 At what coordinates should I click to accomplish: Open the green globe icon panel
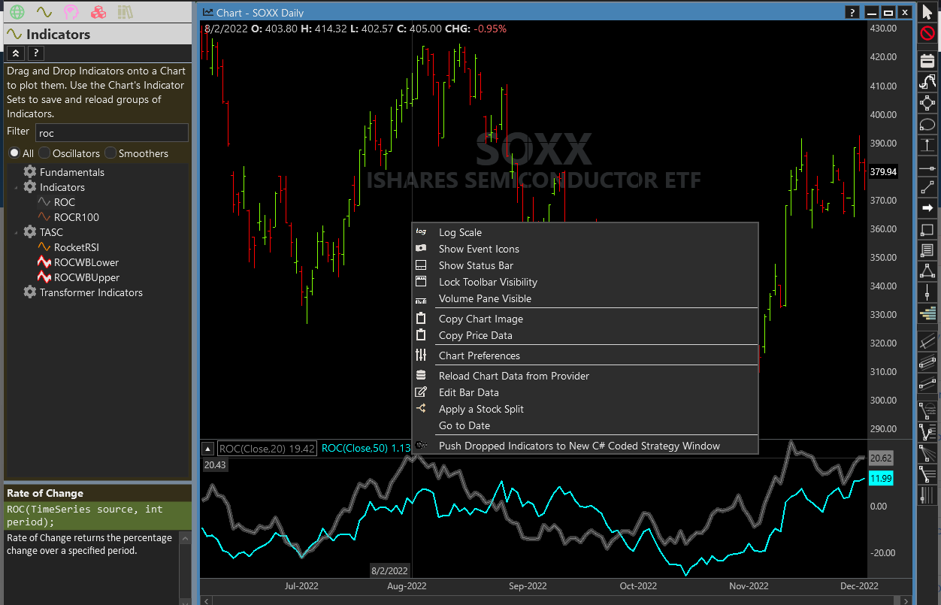[17, 12]
